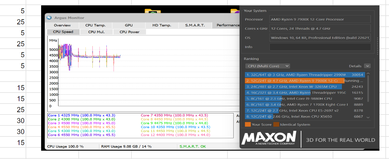Select the Threadripper 2990W ranking entry
The width and height of the screenshot is (389, 159).
(x=305, y=75)
